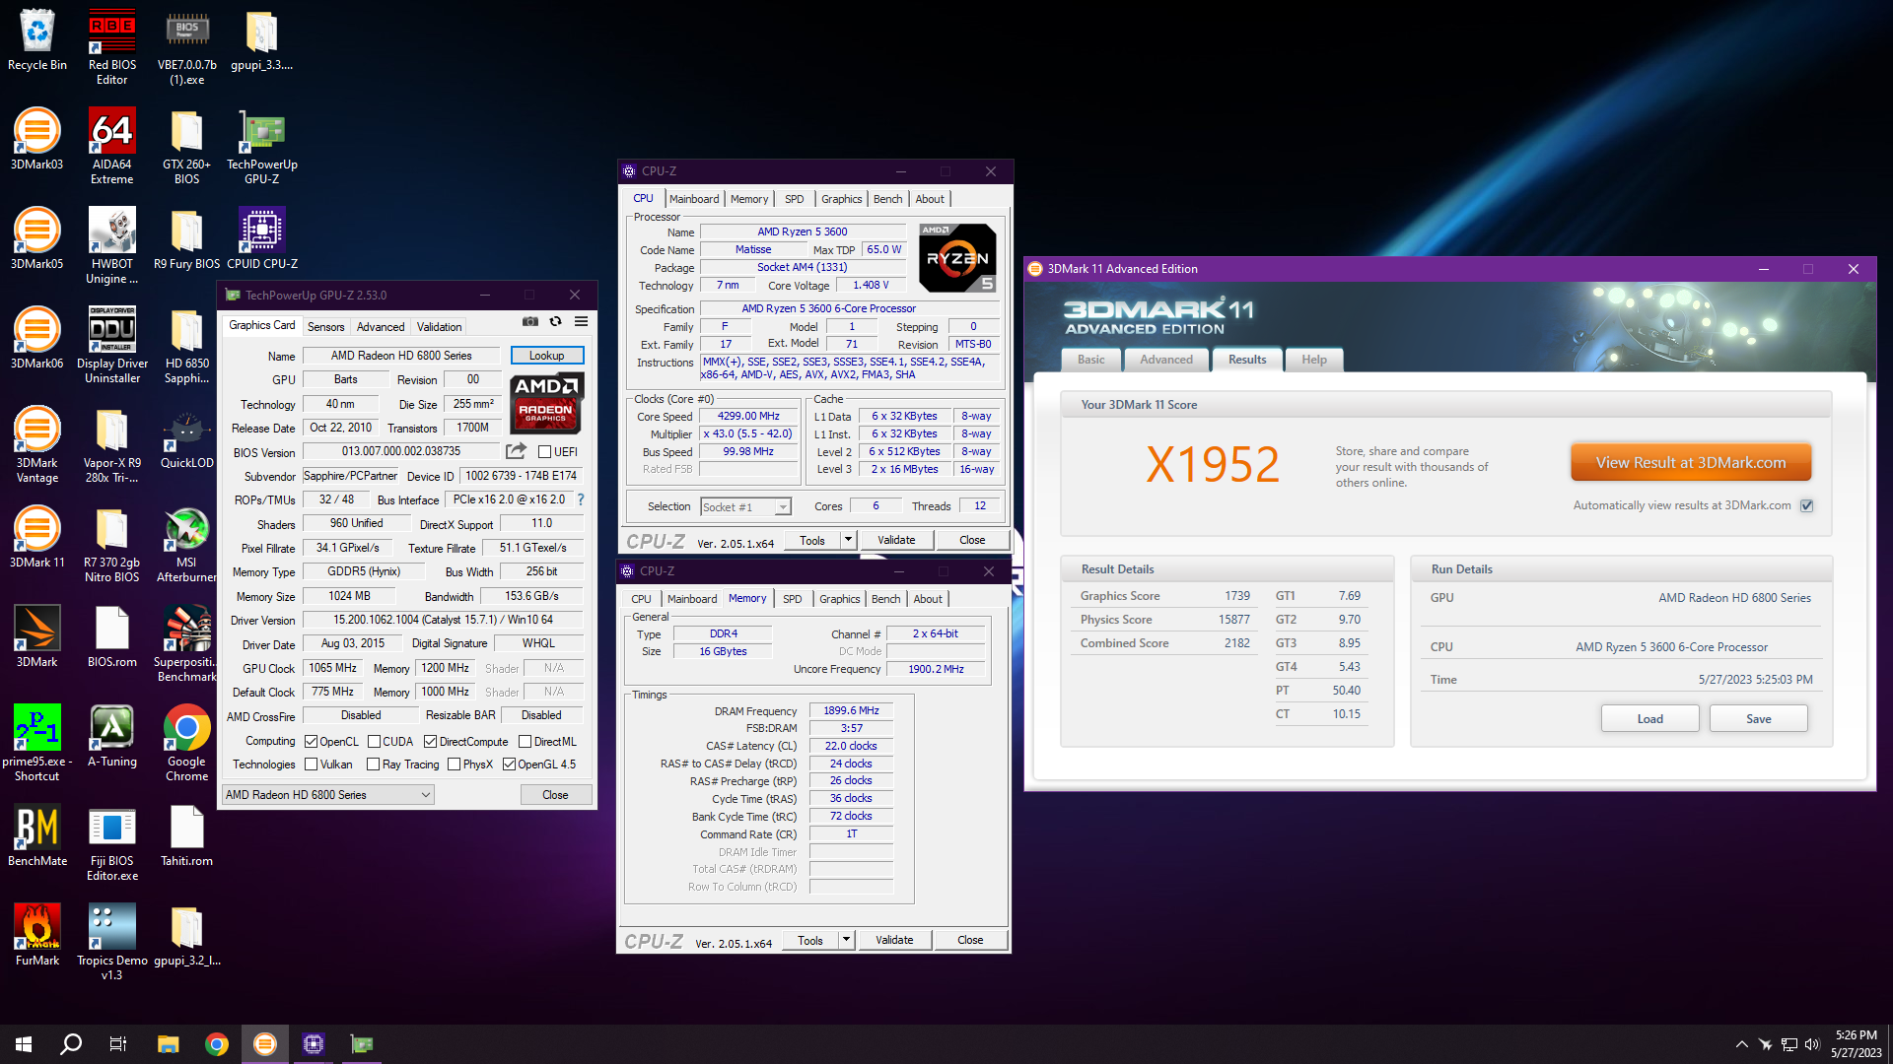
Task: Open Advanced tab in GPU-Z
Action: pos(381,327)
